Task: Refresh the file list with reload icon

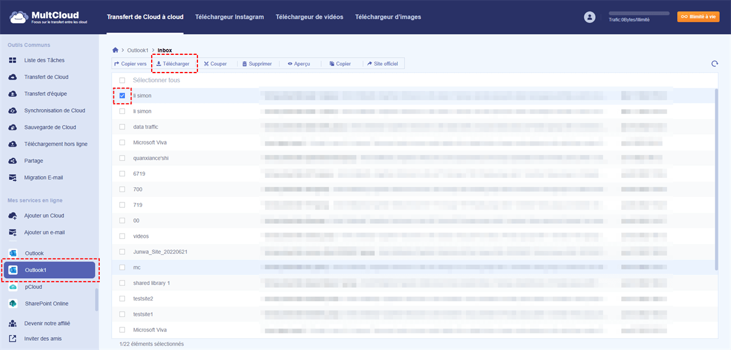Action: 715,63
